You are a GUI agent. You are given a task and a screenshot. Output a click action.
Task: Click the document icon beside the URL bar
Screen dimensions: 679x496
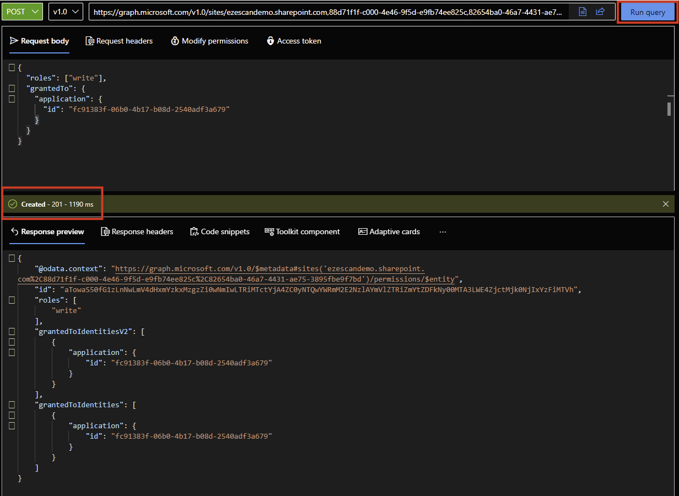pos(583,12)
